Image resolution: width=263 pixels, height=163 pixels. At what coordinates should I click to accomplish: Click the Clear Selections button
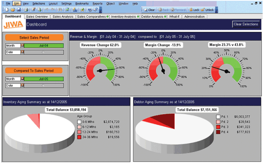(x=246, y=24)
